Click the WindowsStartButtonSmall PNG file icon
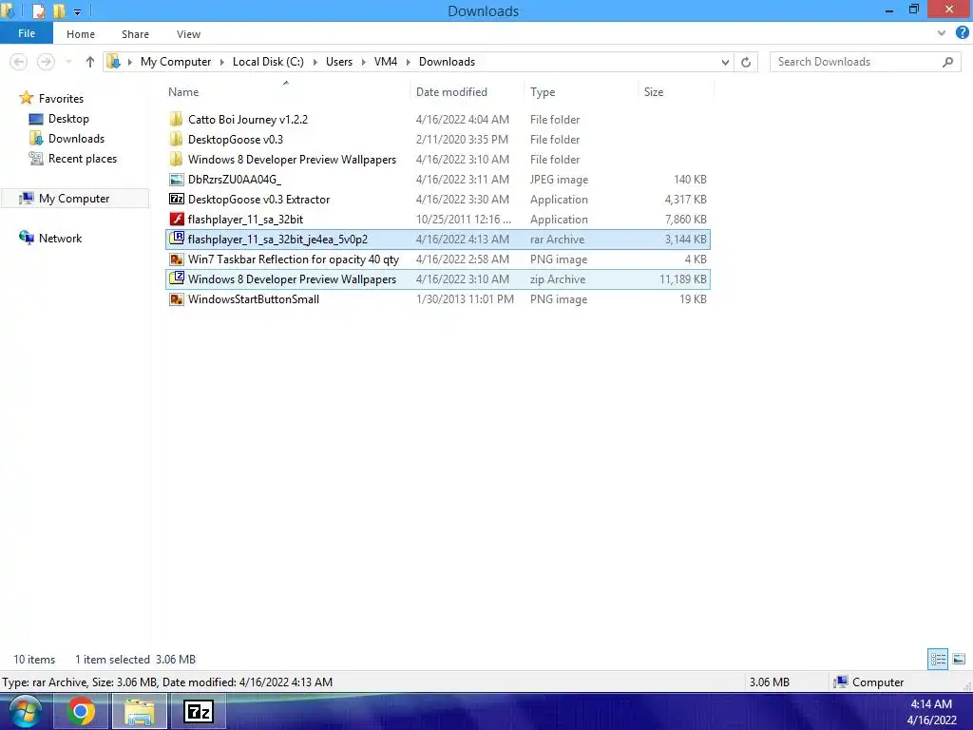 176,299
